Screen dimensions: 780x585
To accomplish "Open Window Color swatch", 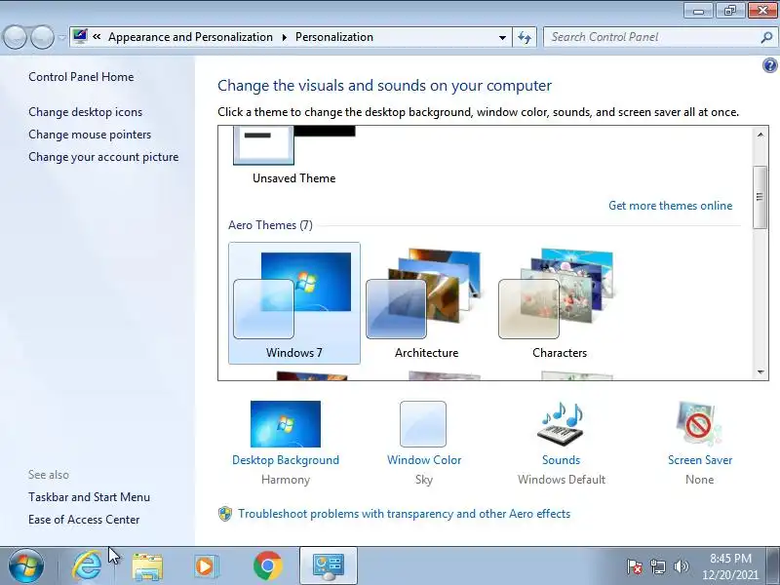I will pyautogui.click(x=423, y=424).
